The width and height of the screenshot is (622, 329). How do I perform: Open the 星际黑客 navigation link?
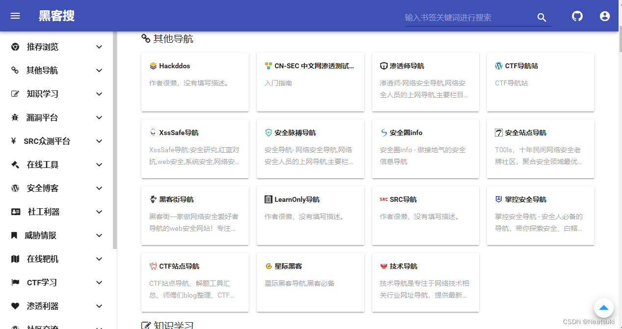tap(310, 282)
